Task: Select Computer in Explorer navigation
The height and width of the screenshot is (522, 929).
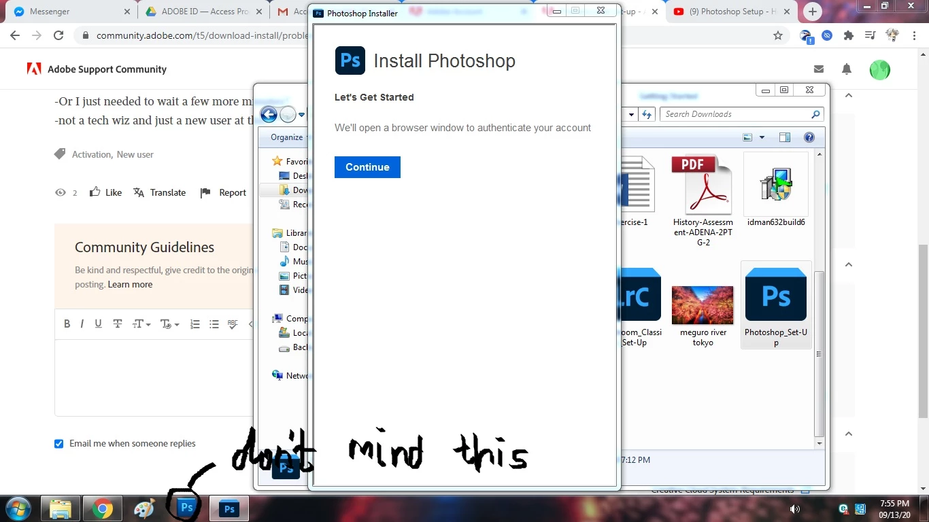Action: [290, 319]
